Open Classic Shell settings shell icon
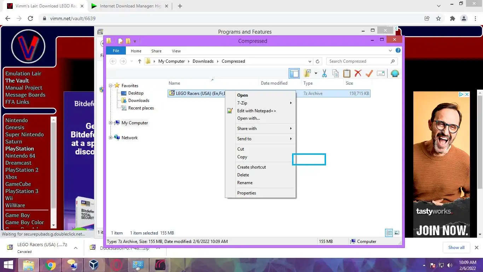The width and height of the screenshot is (483, 272). pos(395,73)
